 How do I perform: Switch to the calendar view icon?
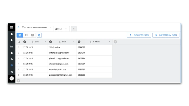(32, 35)
